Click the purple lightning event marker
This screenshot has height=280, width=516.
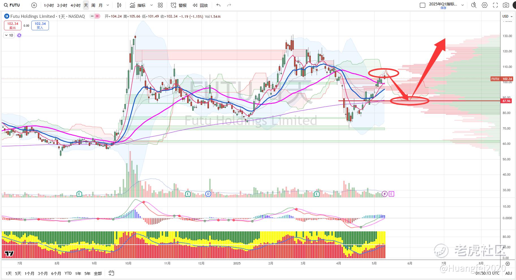(x=385, y=194)
